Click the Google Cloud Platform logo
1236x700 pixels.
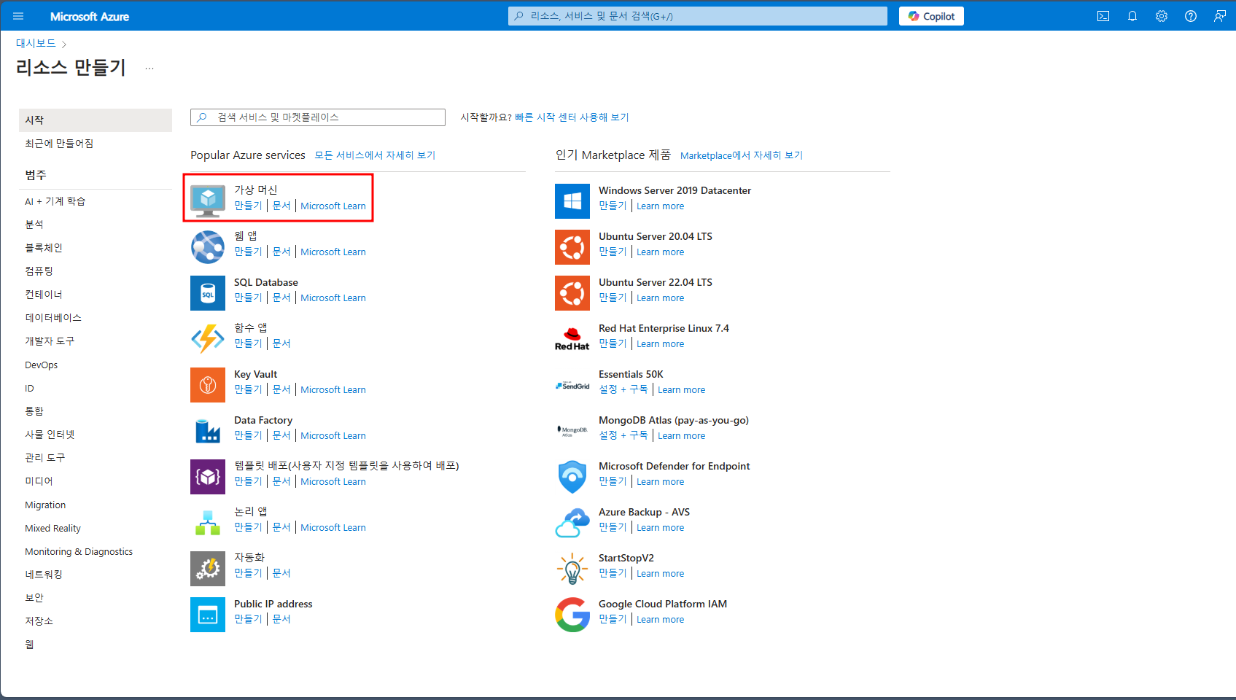572,615
